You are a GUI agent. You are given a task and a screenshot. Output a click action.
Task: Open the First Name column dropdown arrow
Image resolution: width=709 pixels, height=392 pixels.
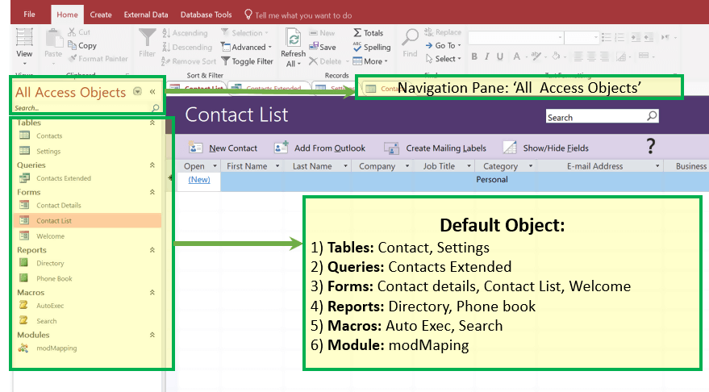(x=278, y=166)
